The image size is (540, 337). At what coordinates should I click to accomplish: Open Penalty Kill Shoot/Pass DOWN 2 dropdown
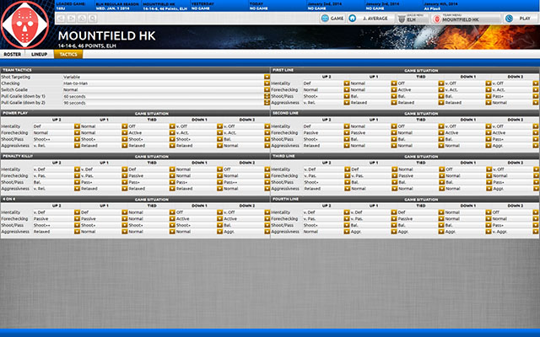click(x=267, y=182)
